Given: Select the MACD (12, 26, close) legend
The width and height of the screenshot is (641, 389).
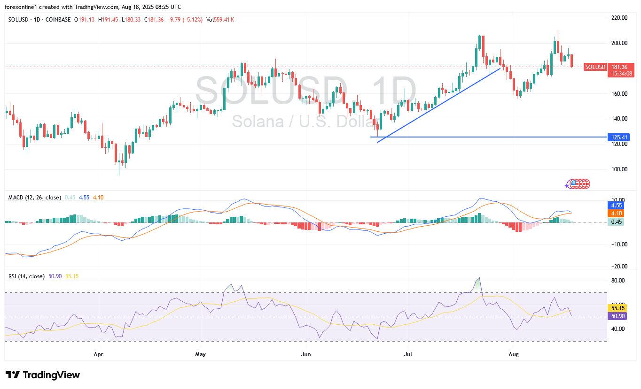Looking at the screenshot, I should (x=35, y=198).
